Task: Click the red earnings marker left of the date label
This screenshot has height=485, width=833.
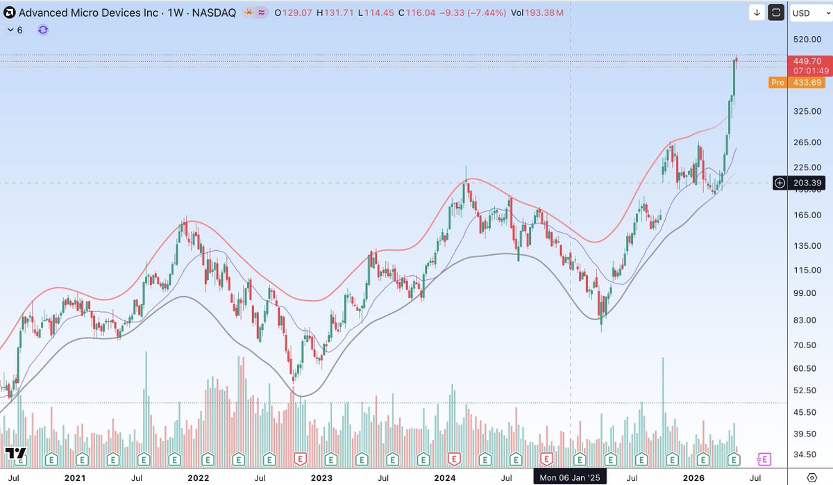Action: (546, 459)
